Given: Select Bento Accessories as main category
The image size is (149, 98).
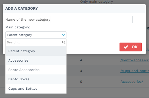Looking at the screenshot, I should 36,70.
